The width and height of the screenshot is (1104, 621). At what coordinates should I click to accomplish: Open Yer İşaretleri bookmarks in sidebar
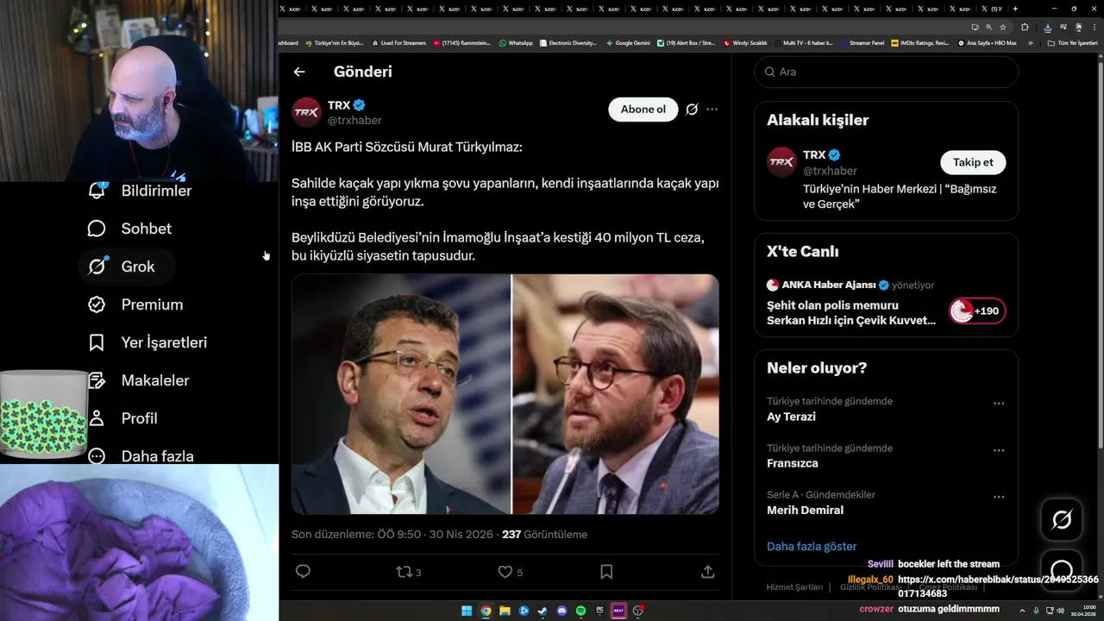tap(147, 342)
